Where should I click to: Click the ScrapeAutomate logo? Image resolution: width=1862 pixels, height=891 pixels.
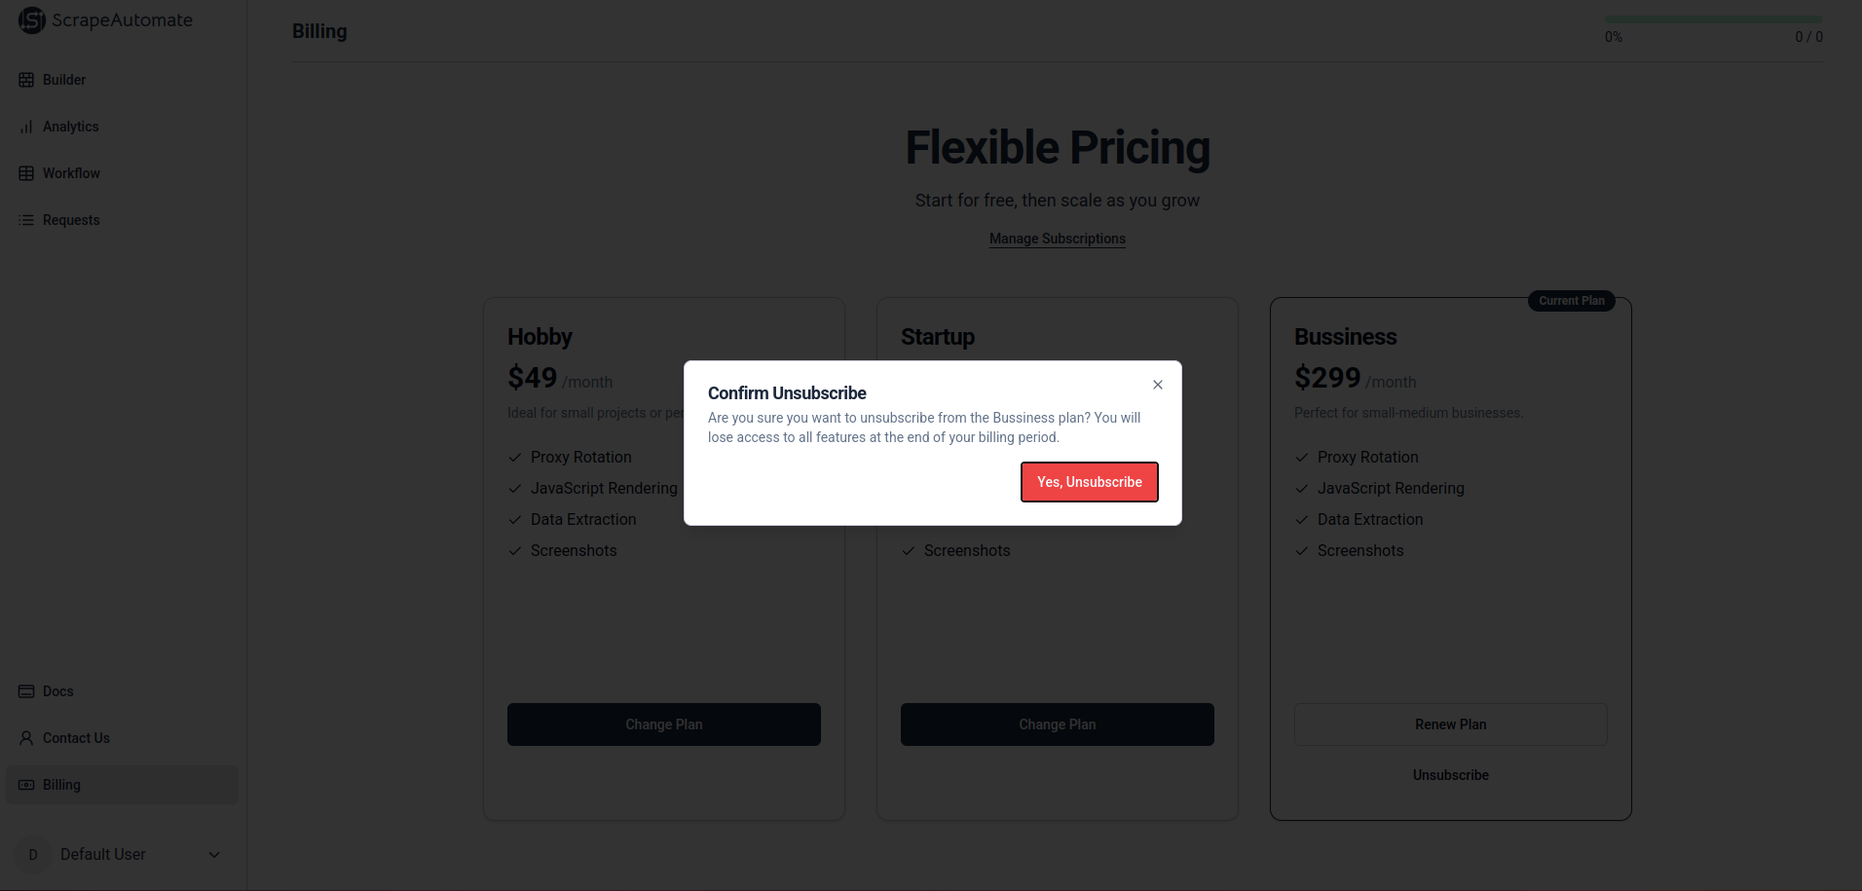tap(104, 19)
